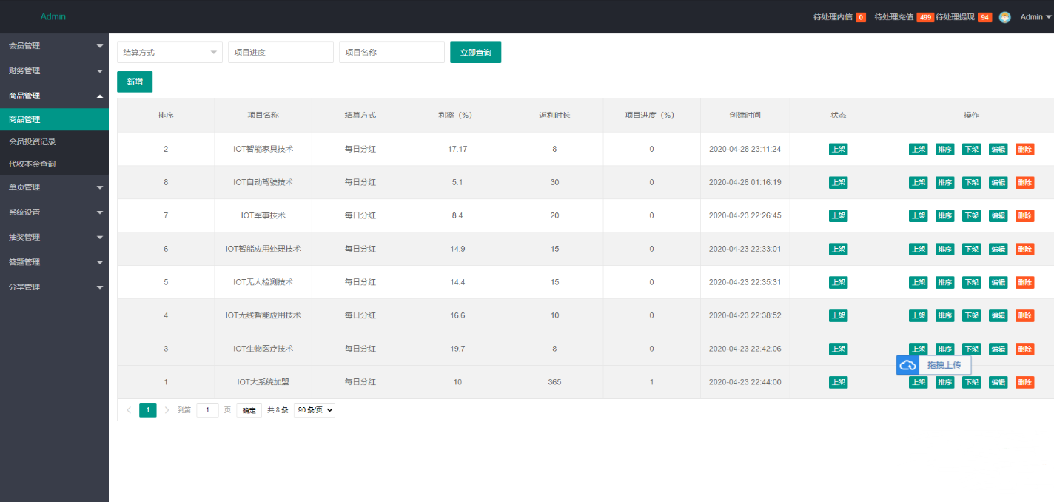This screenshot has height=502, width=1054.
Task: Click the 94 pending withdrawal badge
Action: pos(984,17)
